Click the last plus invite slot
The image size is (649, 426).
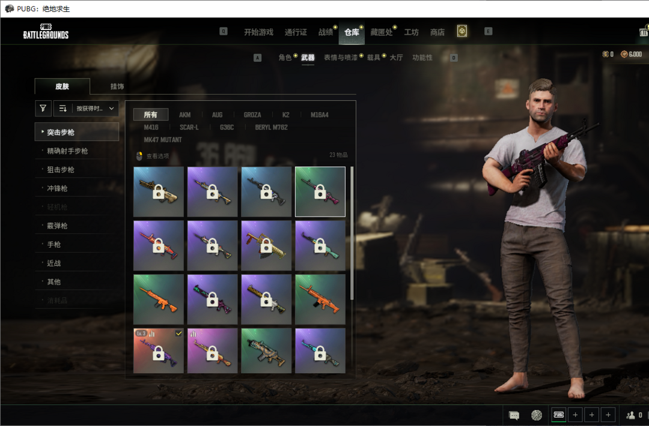click(x=608, y=415)
